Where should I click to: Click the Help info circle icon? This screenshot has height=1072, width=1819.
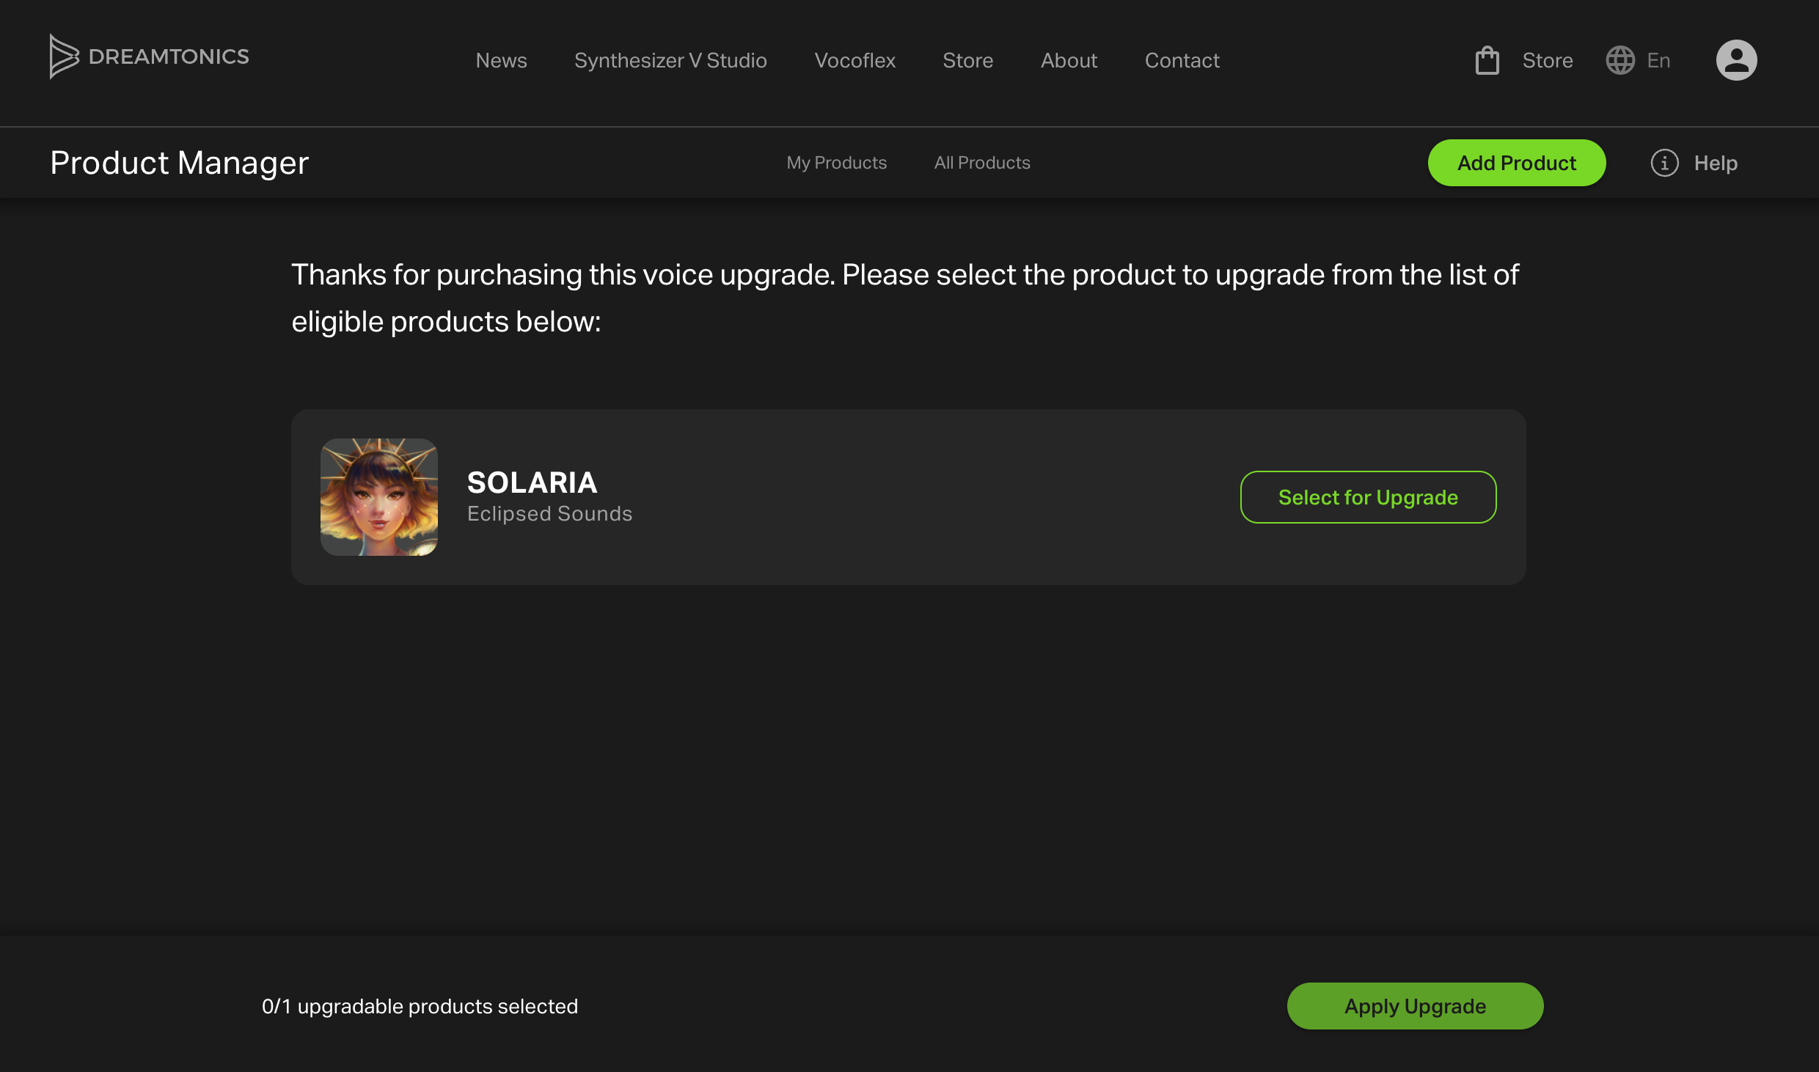[1664, 163]
